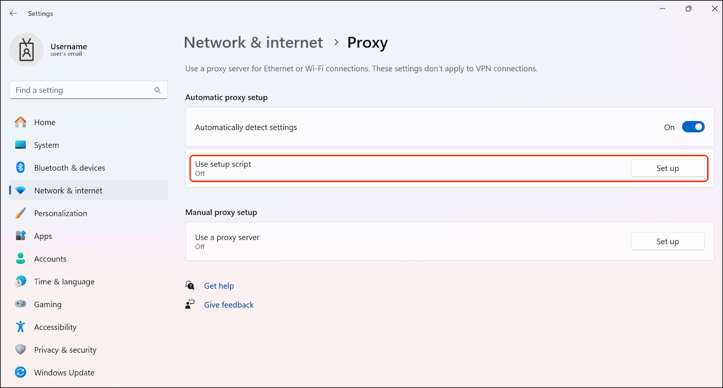Click the back arrow icon

coord(13,14)
